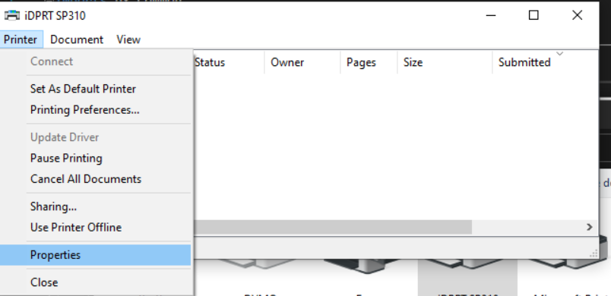Open the Printer menu
This screenshot has height=296, width=611.
point(21,39)
